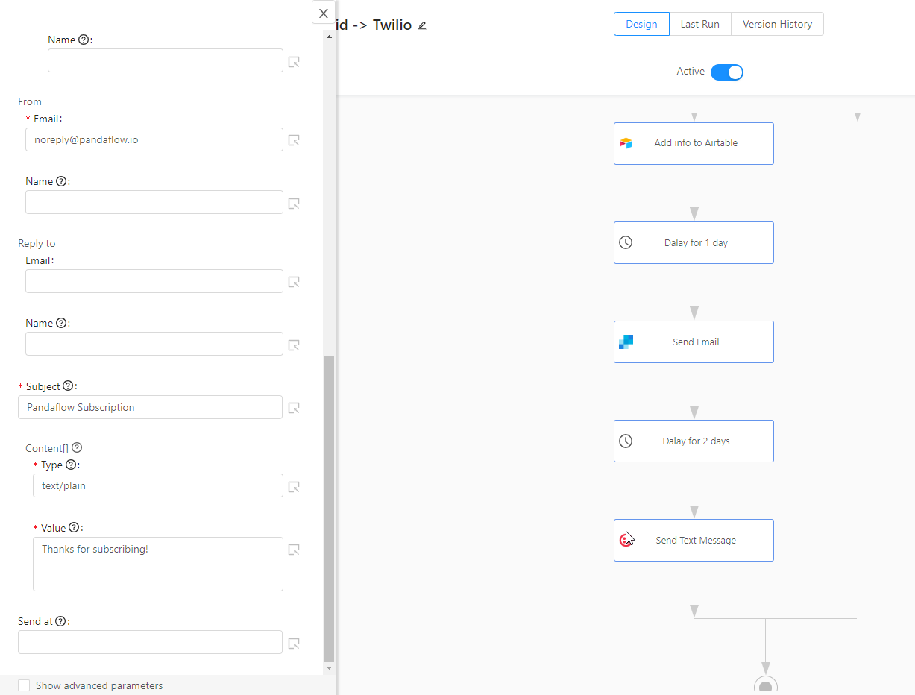Click clock icon on Dalay for 1 day
915x695 pixels.
[x=626, y=242]
